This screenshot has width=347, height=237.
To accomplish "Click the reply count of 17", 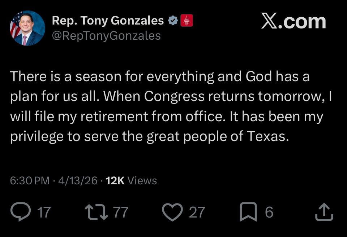I will tap(44, 212).
